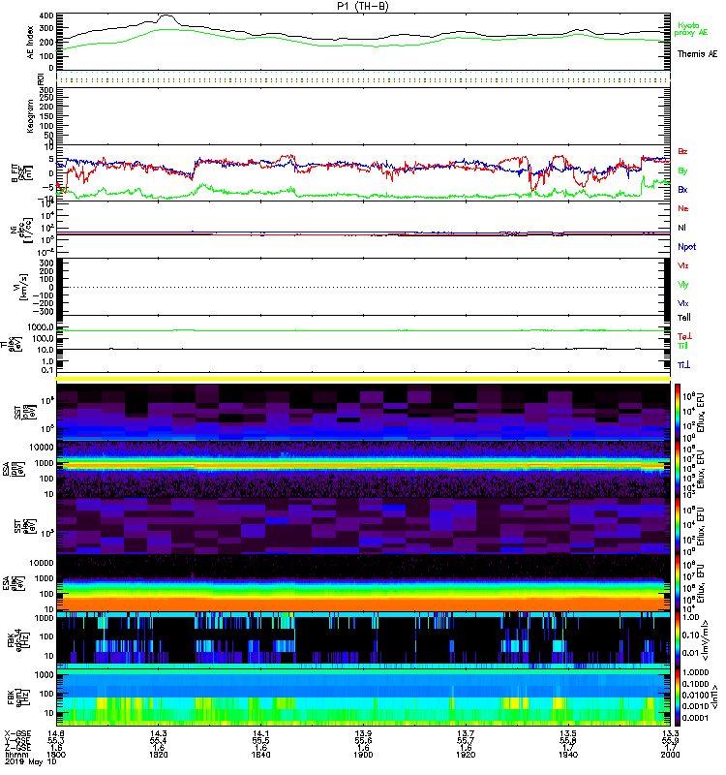The height and width of the screenshot is (775, 726).
Task: Click the Keogram y-axis label
Action: [31, 116]
